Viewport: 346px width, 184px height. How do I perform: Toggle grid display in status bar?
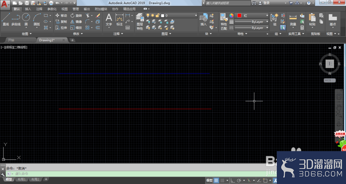pyautogui.click(x=216, y=180)
